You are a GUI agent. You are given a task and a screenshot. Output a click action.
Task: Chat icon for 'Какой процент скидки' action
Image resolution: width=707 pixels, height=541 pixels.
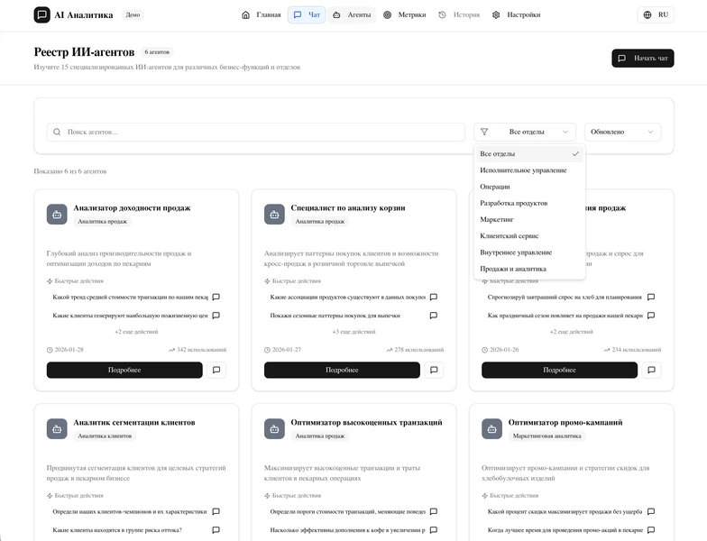(651, 512)
